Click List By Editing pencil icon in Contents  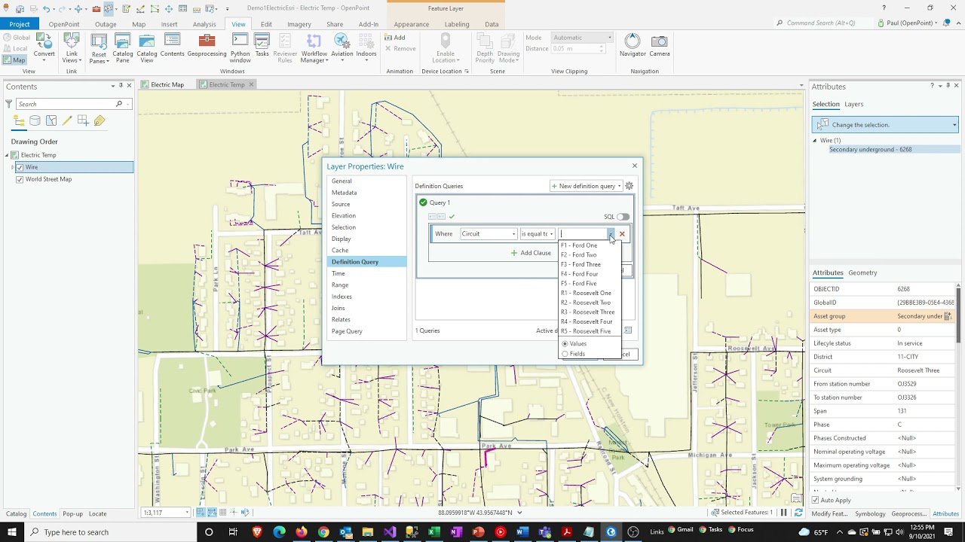(x=67, y=120)
